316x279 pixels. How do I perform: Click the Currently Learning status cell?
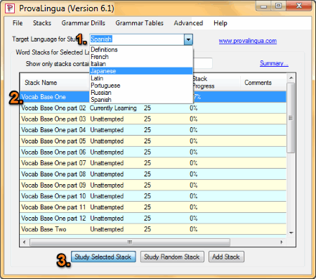(x=113, y=108)
